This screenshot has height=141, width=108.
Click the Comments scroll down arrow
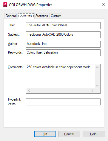pyautogui.click(x=98, y=86)
